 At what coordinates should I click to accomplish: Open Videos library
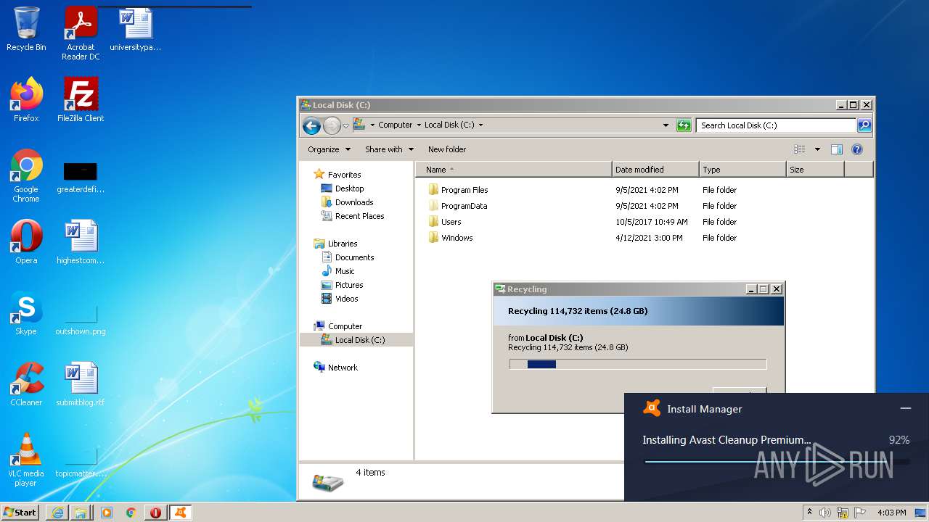(x=340, y=299)
